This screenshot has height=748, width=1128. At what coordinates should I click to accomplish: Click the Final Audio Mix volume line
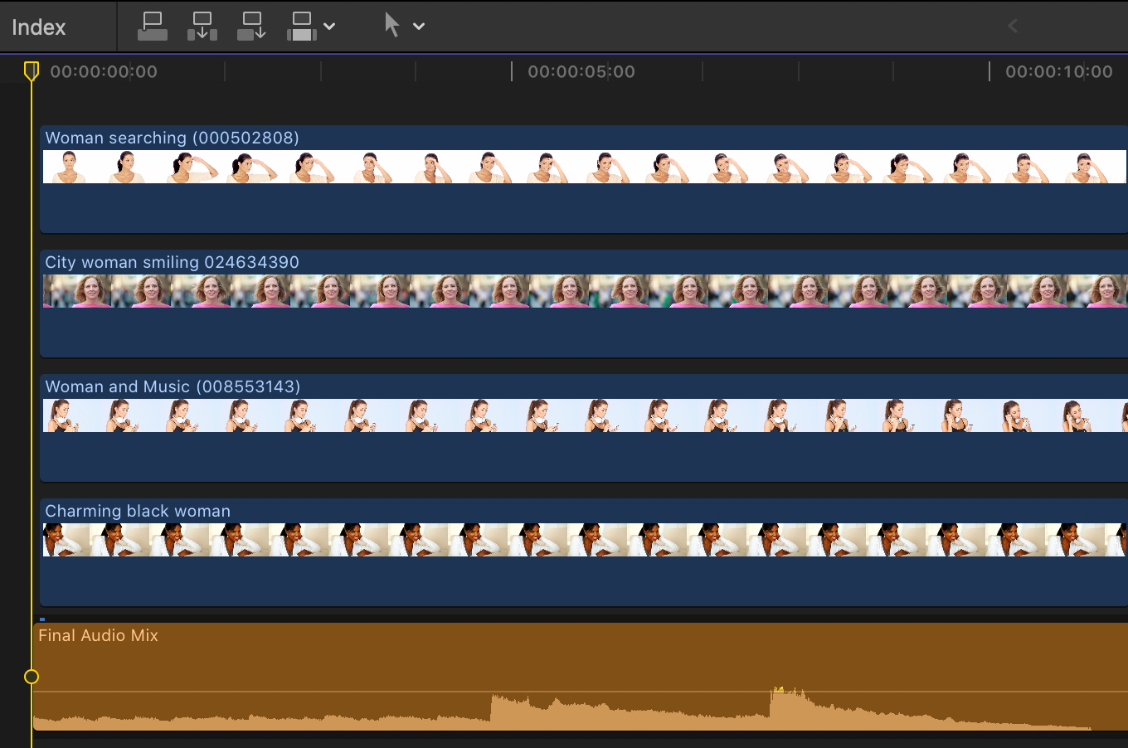(x=581, y=692)
